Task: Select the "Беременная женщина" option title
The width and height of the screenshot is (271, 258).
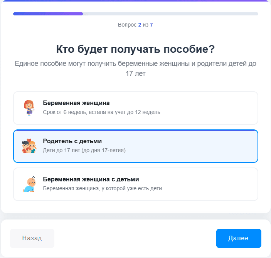Action: click(76, 103)
